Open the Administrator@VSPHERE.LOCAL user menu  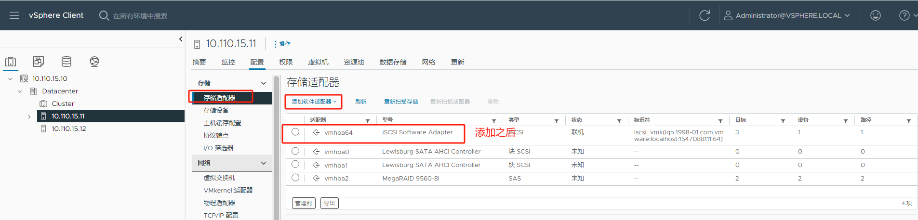point(786,15)
